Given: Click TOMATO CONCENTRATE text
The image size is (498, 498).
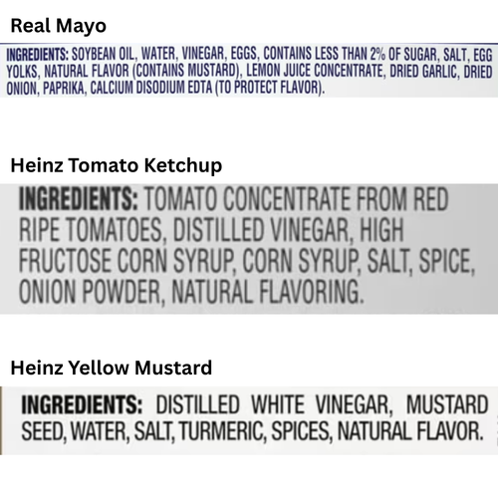Looking at the screenshot, I should [248, 199].
